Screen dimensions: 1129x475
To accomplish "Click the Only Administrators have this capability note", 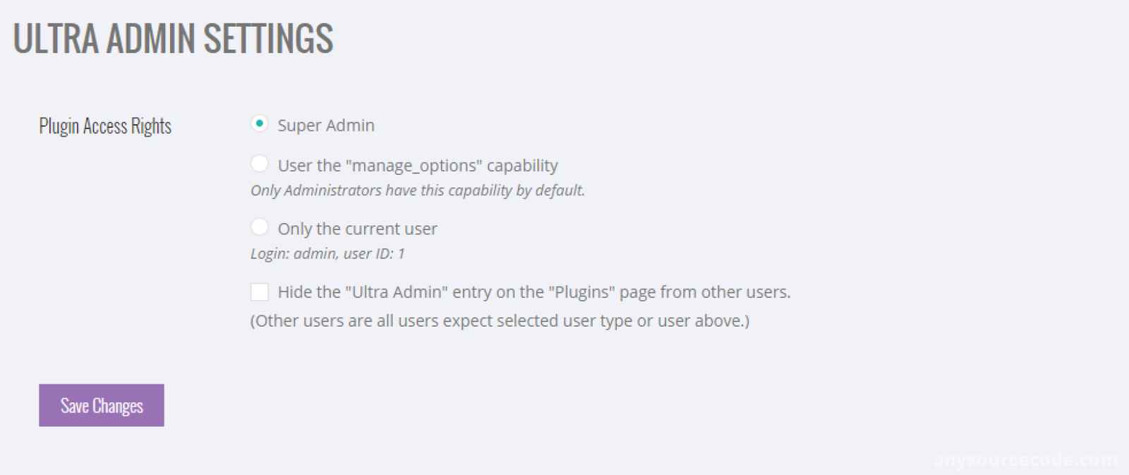I will [x=418, y=191].
